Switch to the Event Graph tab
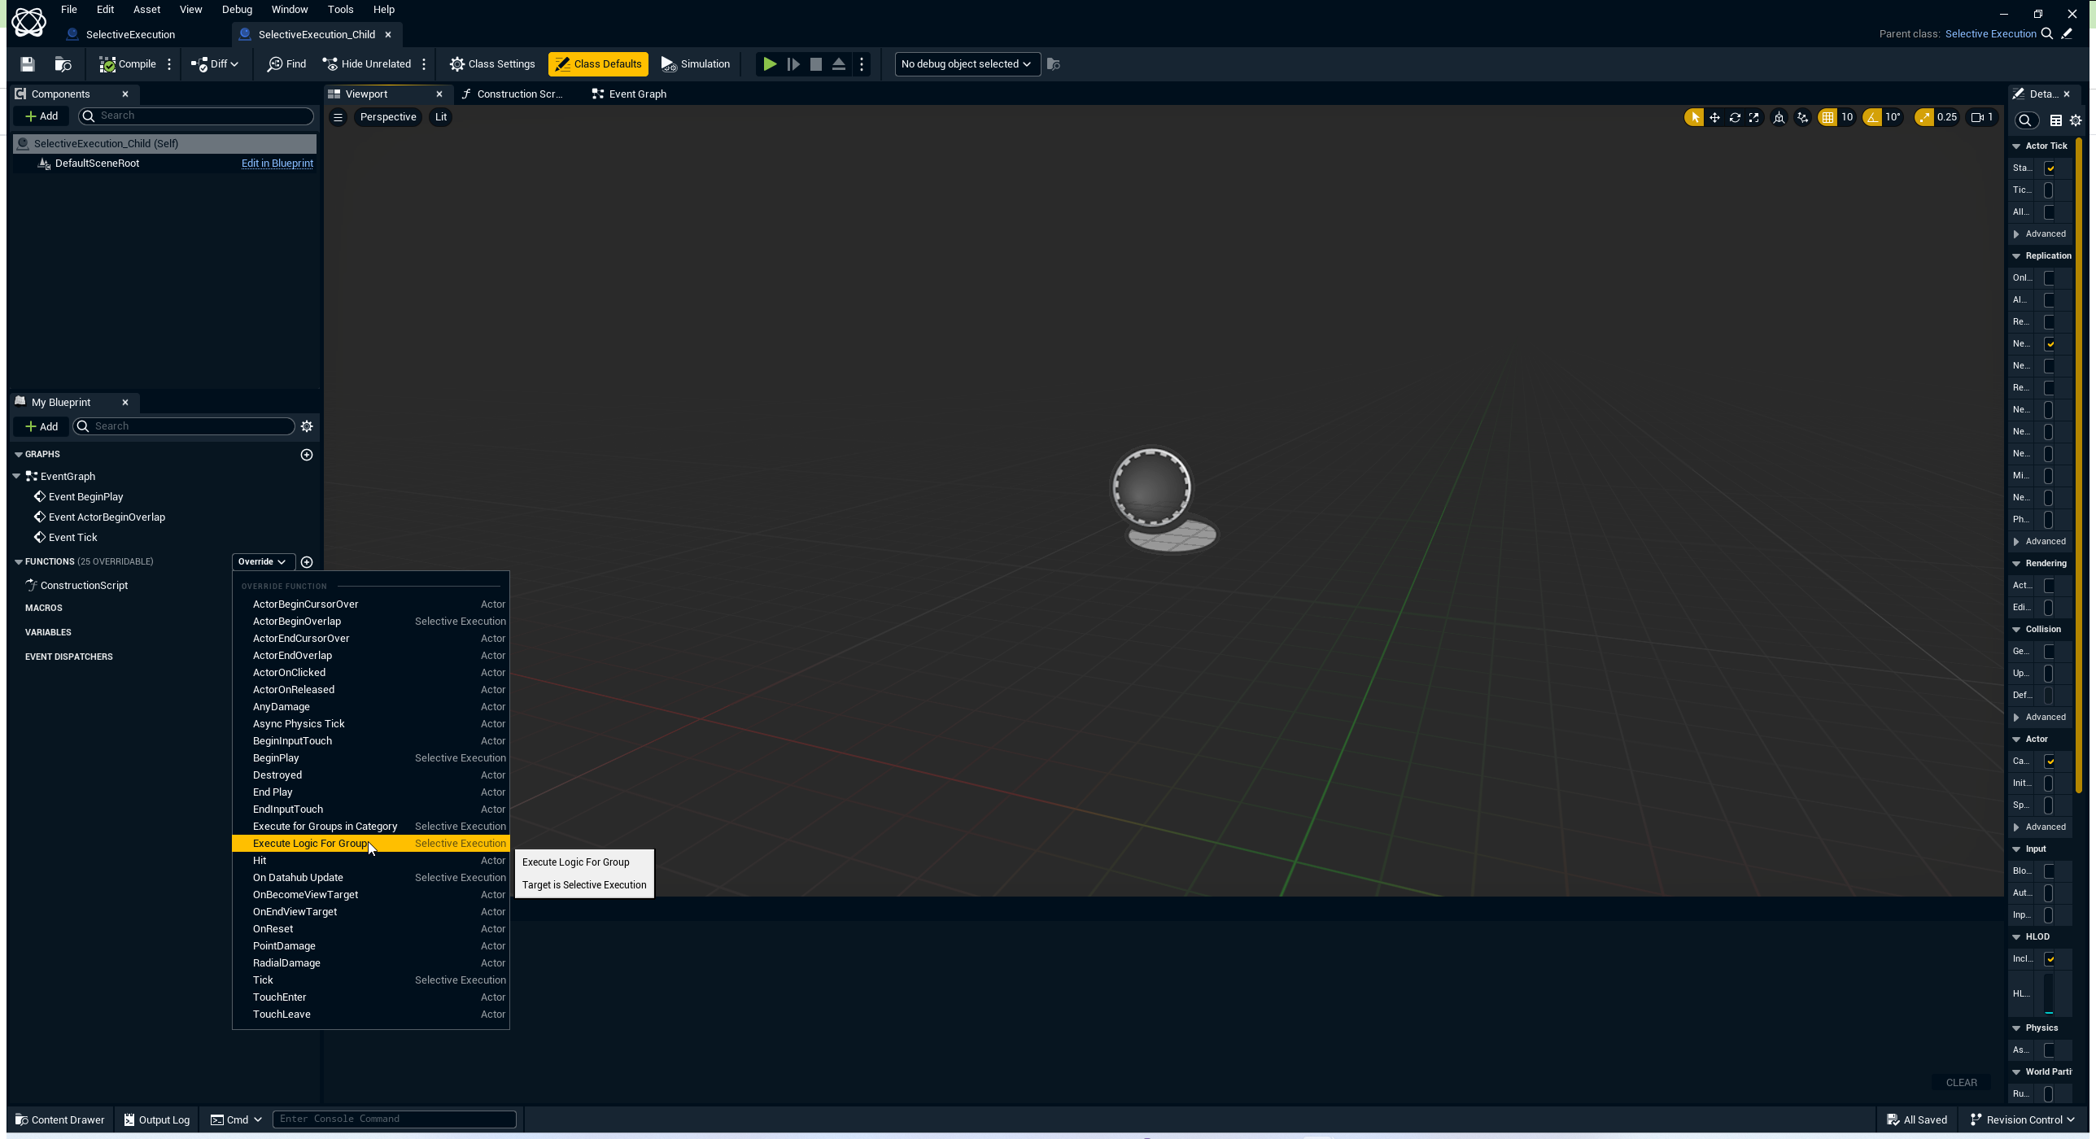The image size is (2096, 1139). tap(629, 94)
